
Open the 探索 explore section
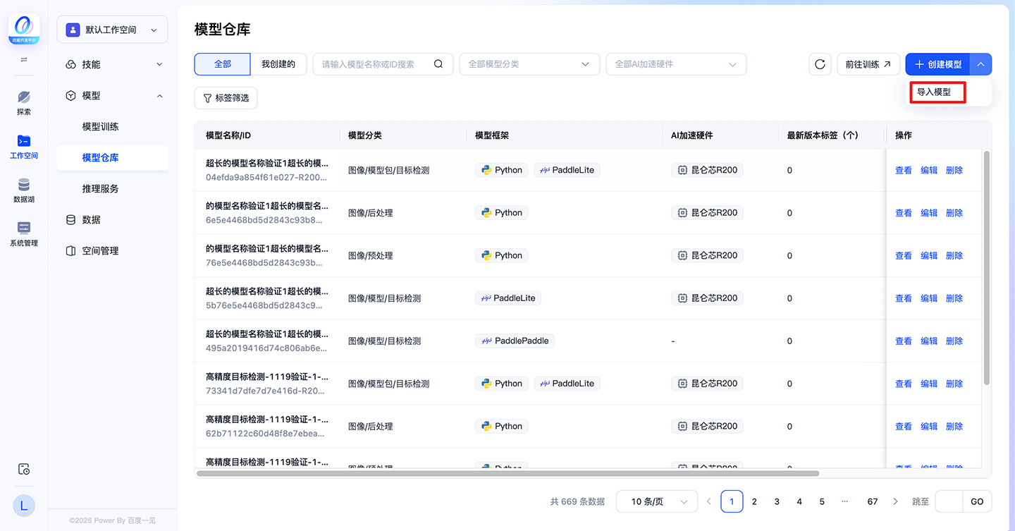(24, 102)
